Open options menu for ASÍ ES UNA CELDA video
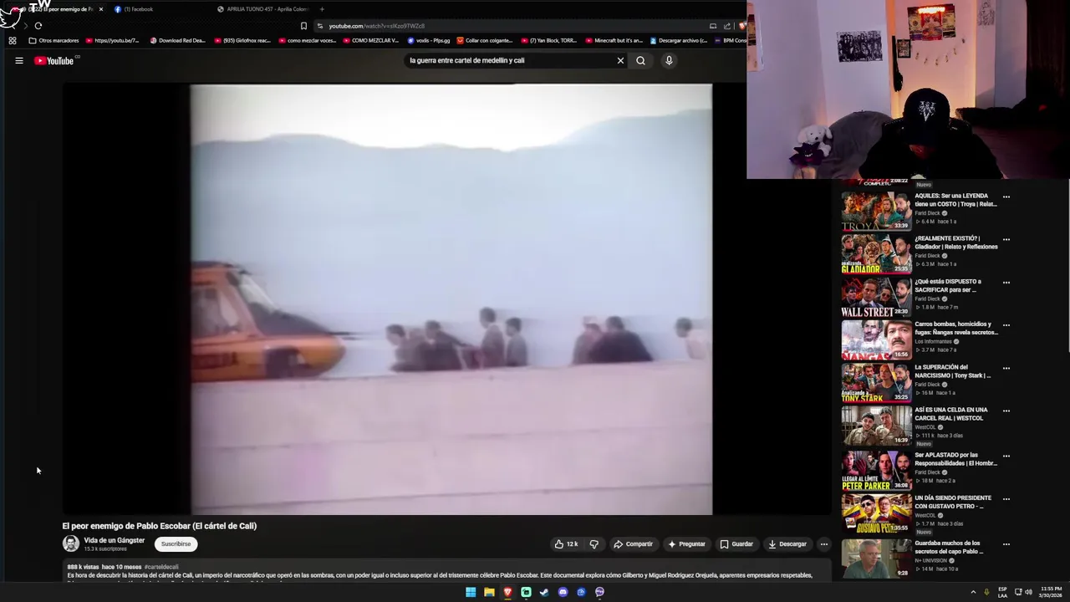This screenshot has height=602, width=1070. coord(1006,411)
